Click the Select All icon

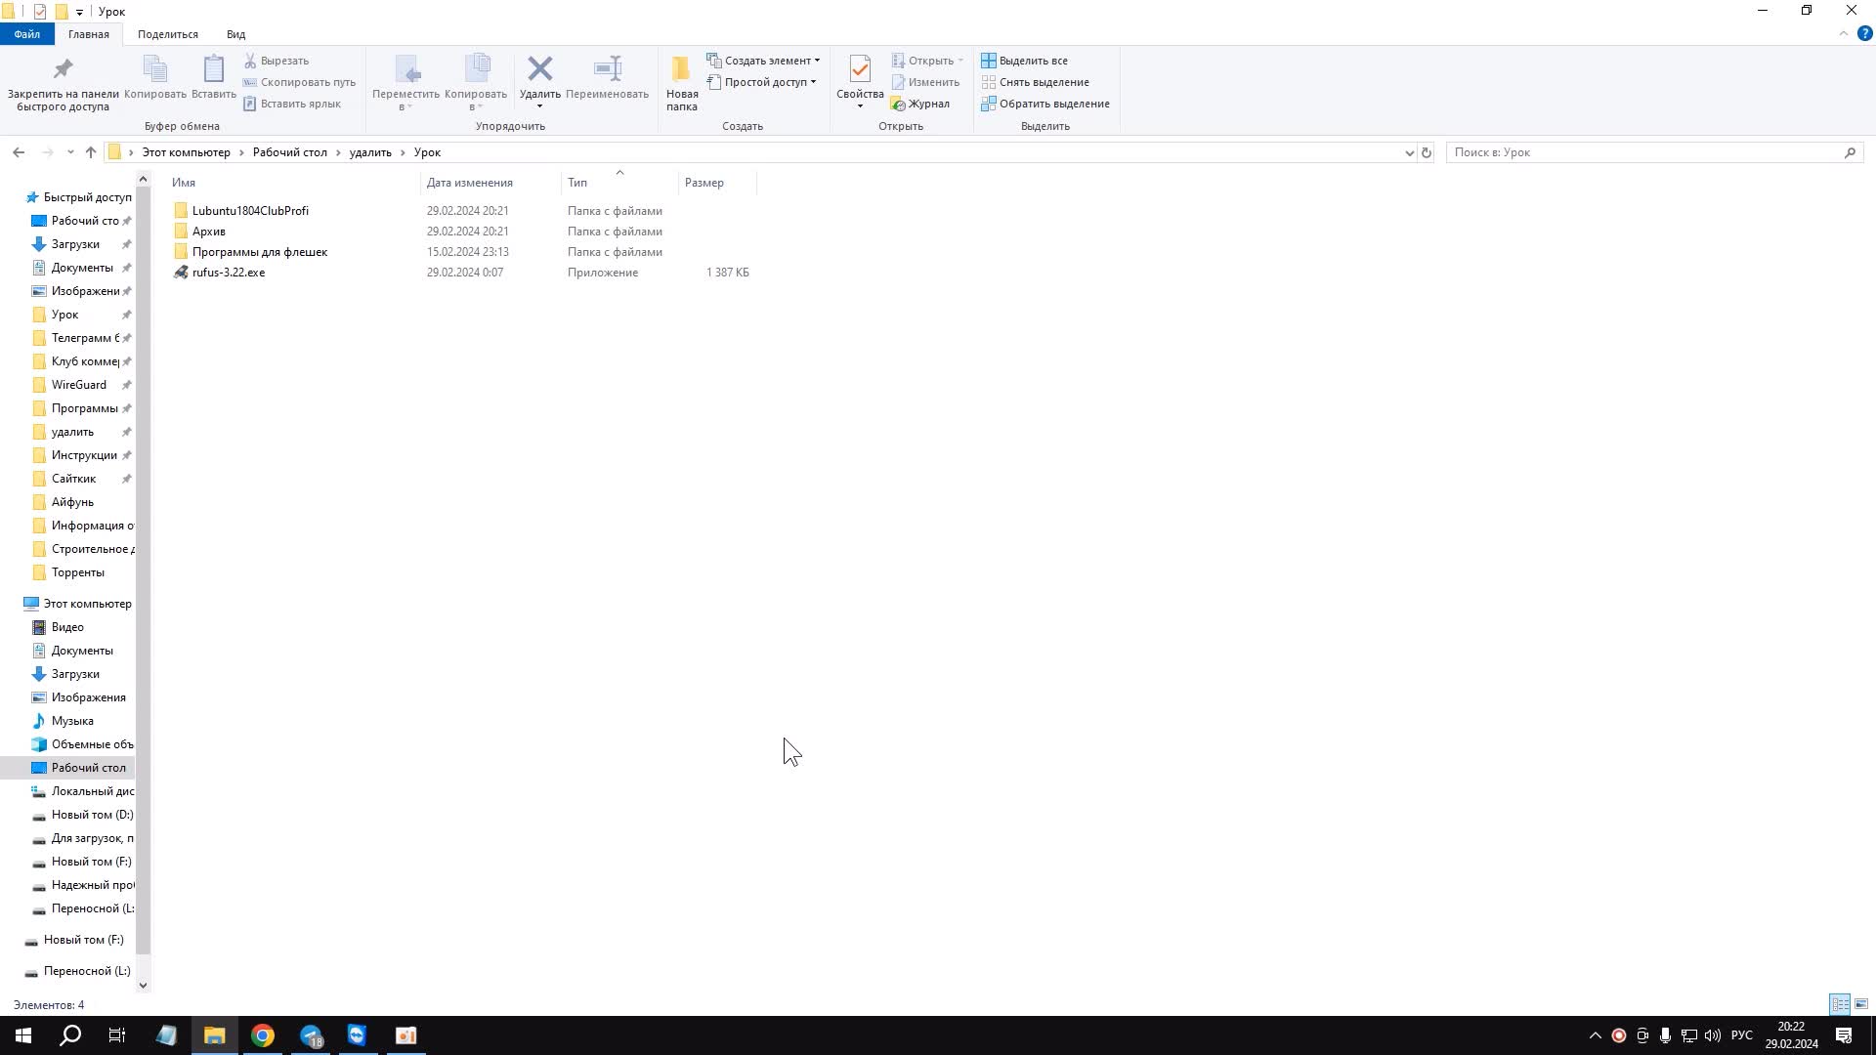coord(989,61)
